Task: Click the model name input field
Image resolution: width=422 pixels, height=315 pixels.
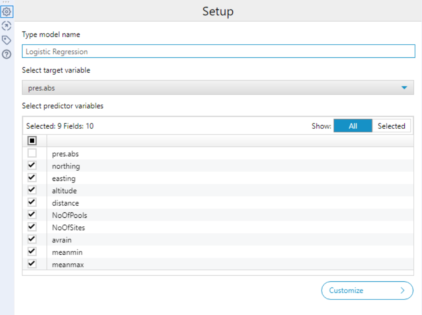Action: pos(218,52)
